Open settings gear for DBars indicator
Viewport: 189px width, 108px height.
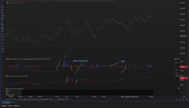click(6, 59)
